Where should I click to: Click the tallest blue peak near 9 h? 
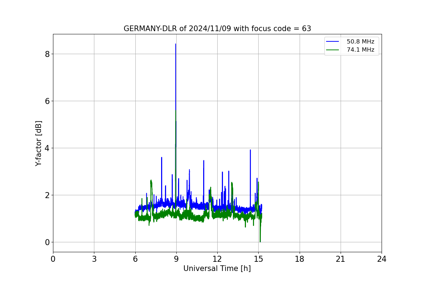coord(176,45)
